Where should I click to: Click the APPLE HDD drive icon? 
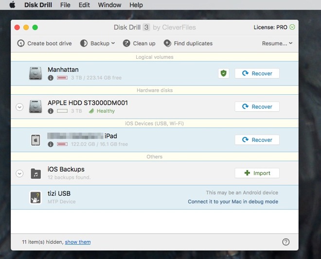click(x=36, y=106)
